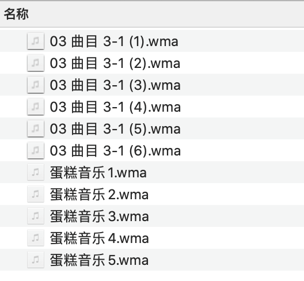Click the file name 蛋糕音乐 4.wma
The width and height of the screenshot is (304, 281).
[99, 238]
